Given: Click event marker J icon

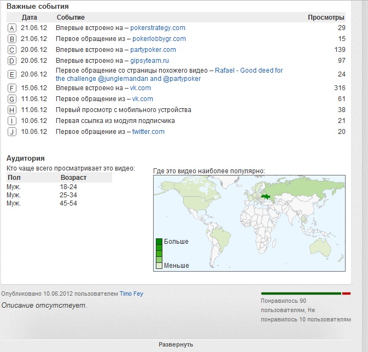Looking at the screenshot, I should point(11,132).
